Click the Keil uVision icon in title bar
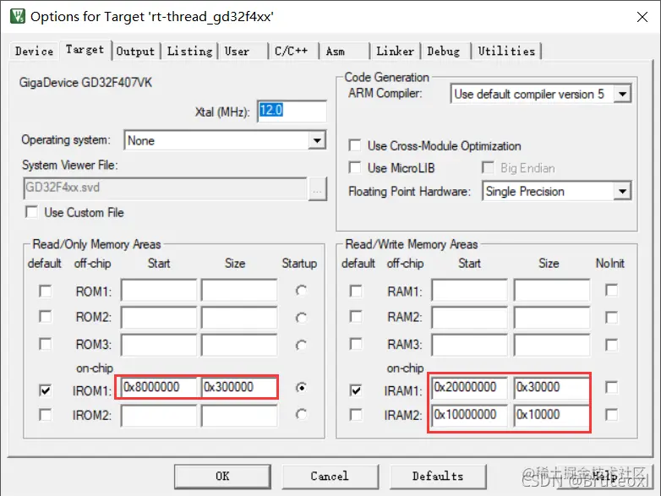This screenshot has height=496, width=661. point(17,16)
